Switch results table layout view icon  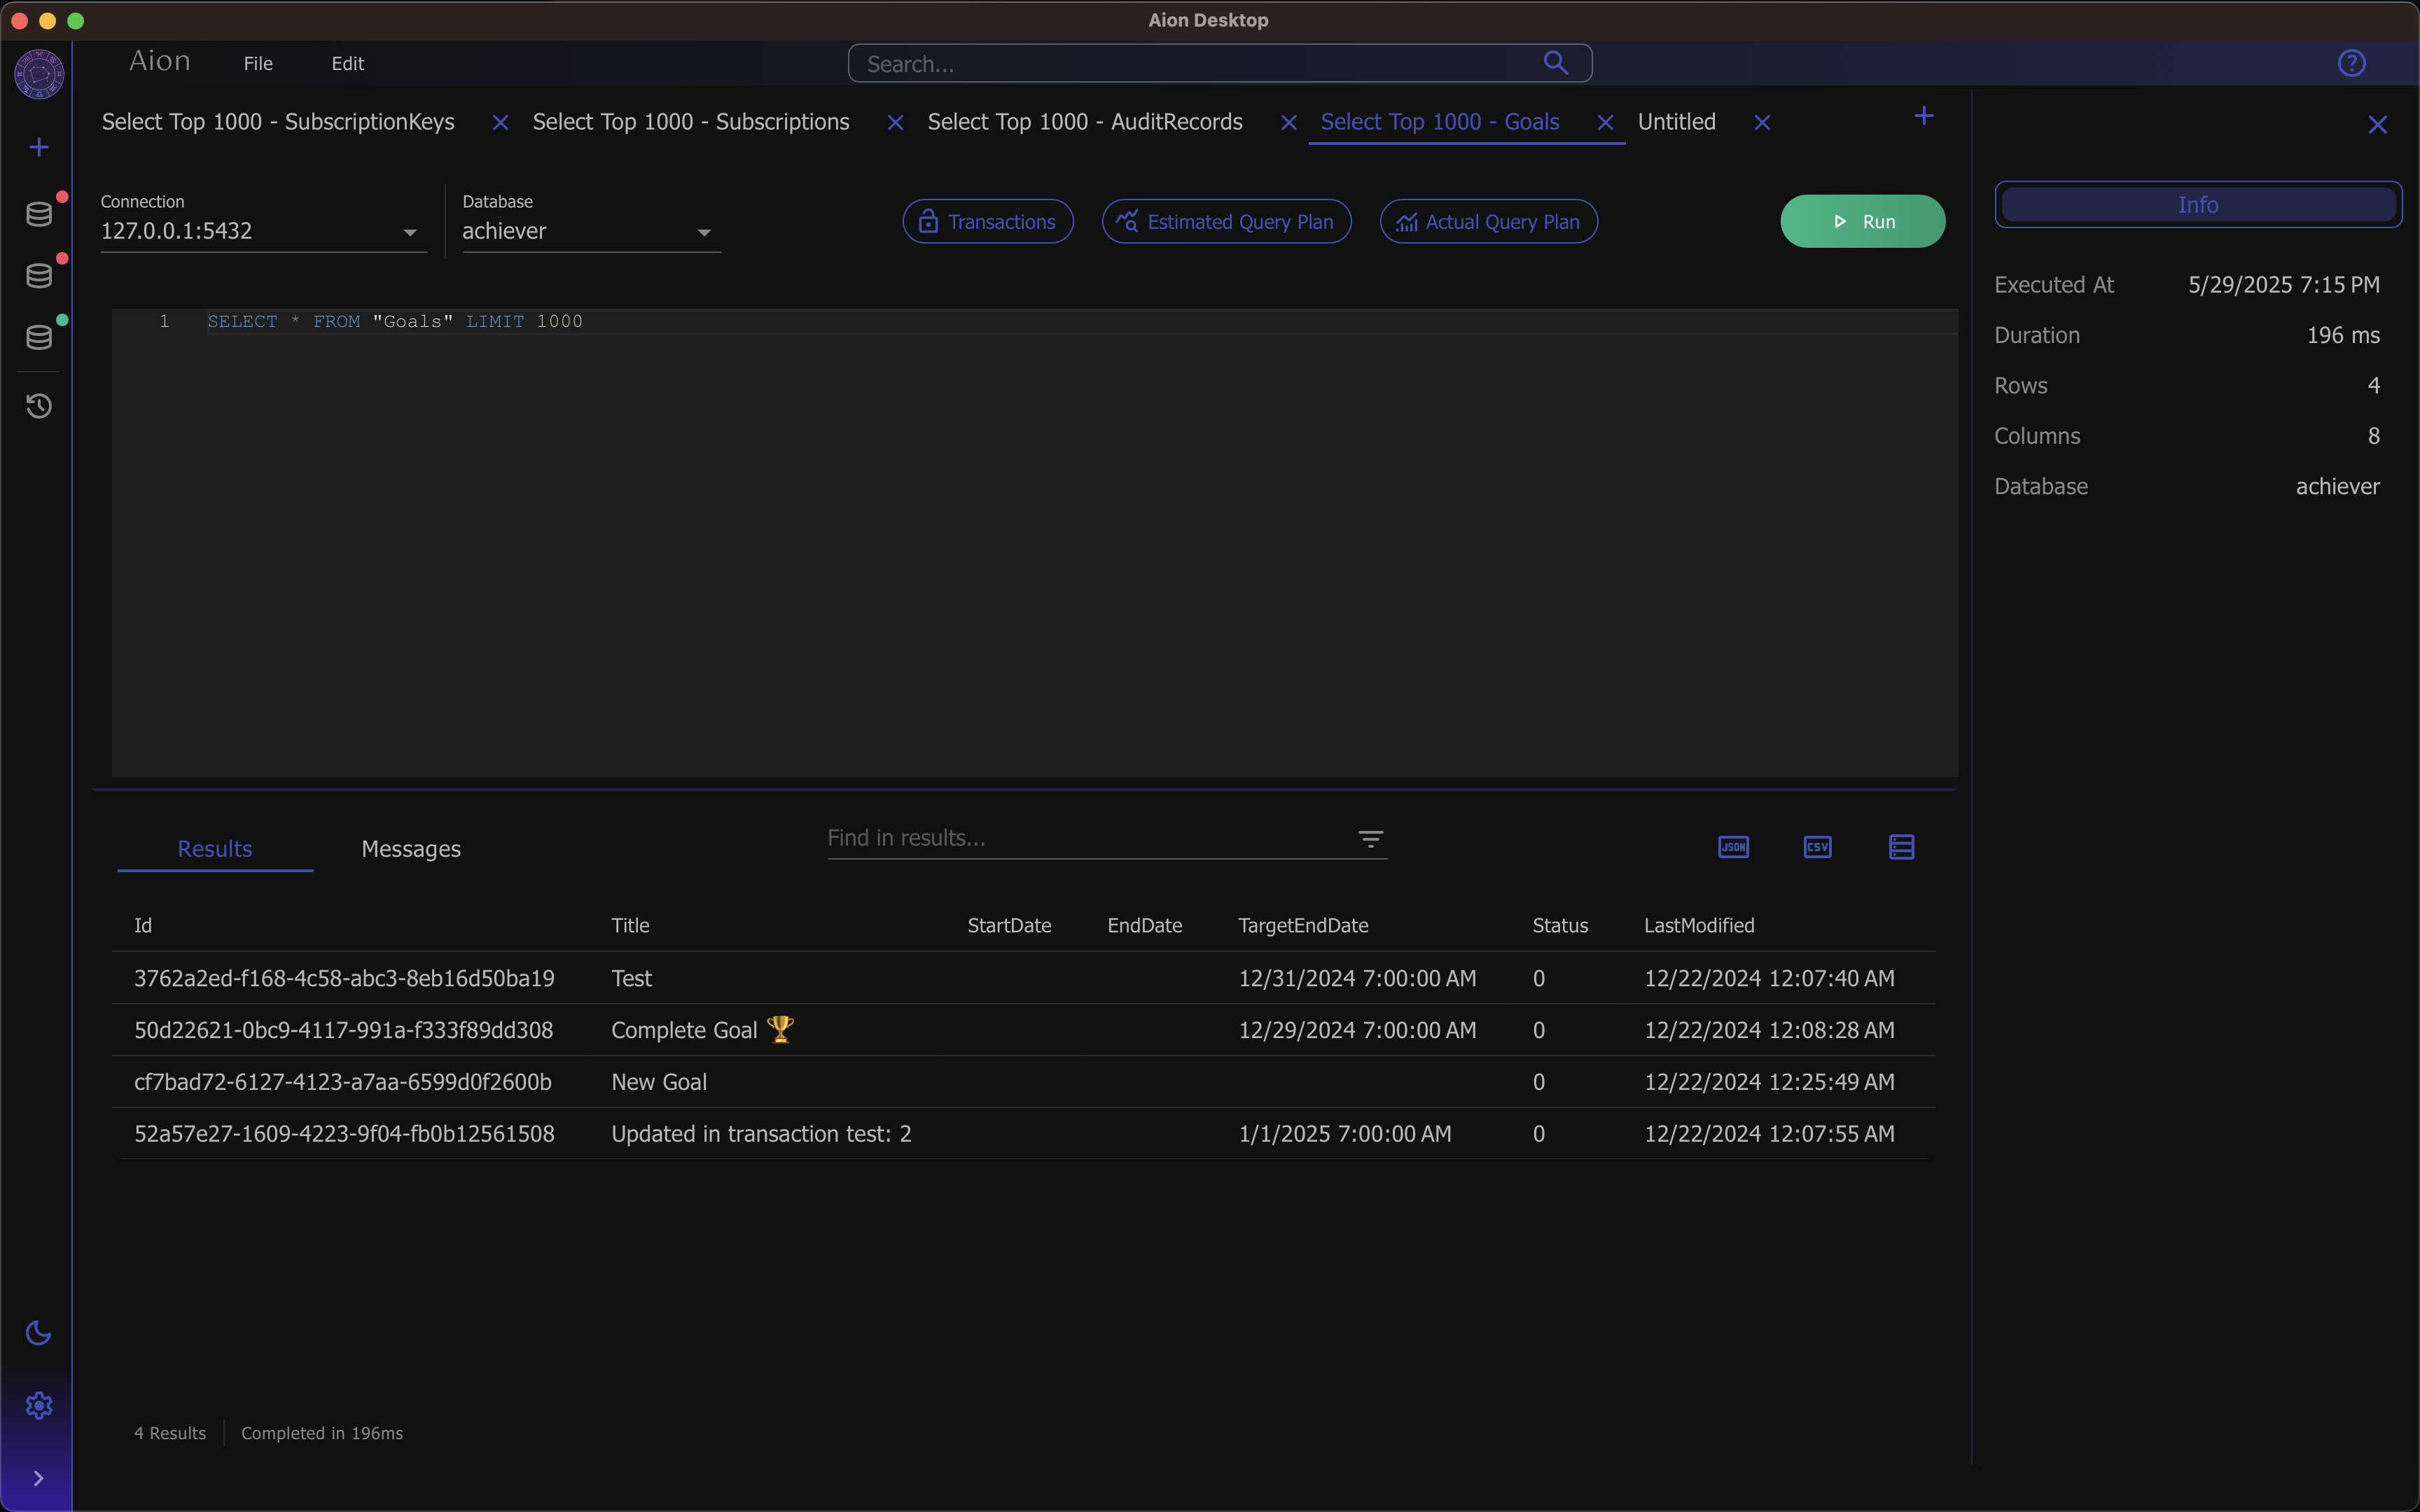[1901, 847]
